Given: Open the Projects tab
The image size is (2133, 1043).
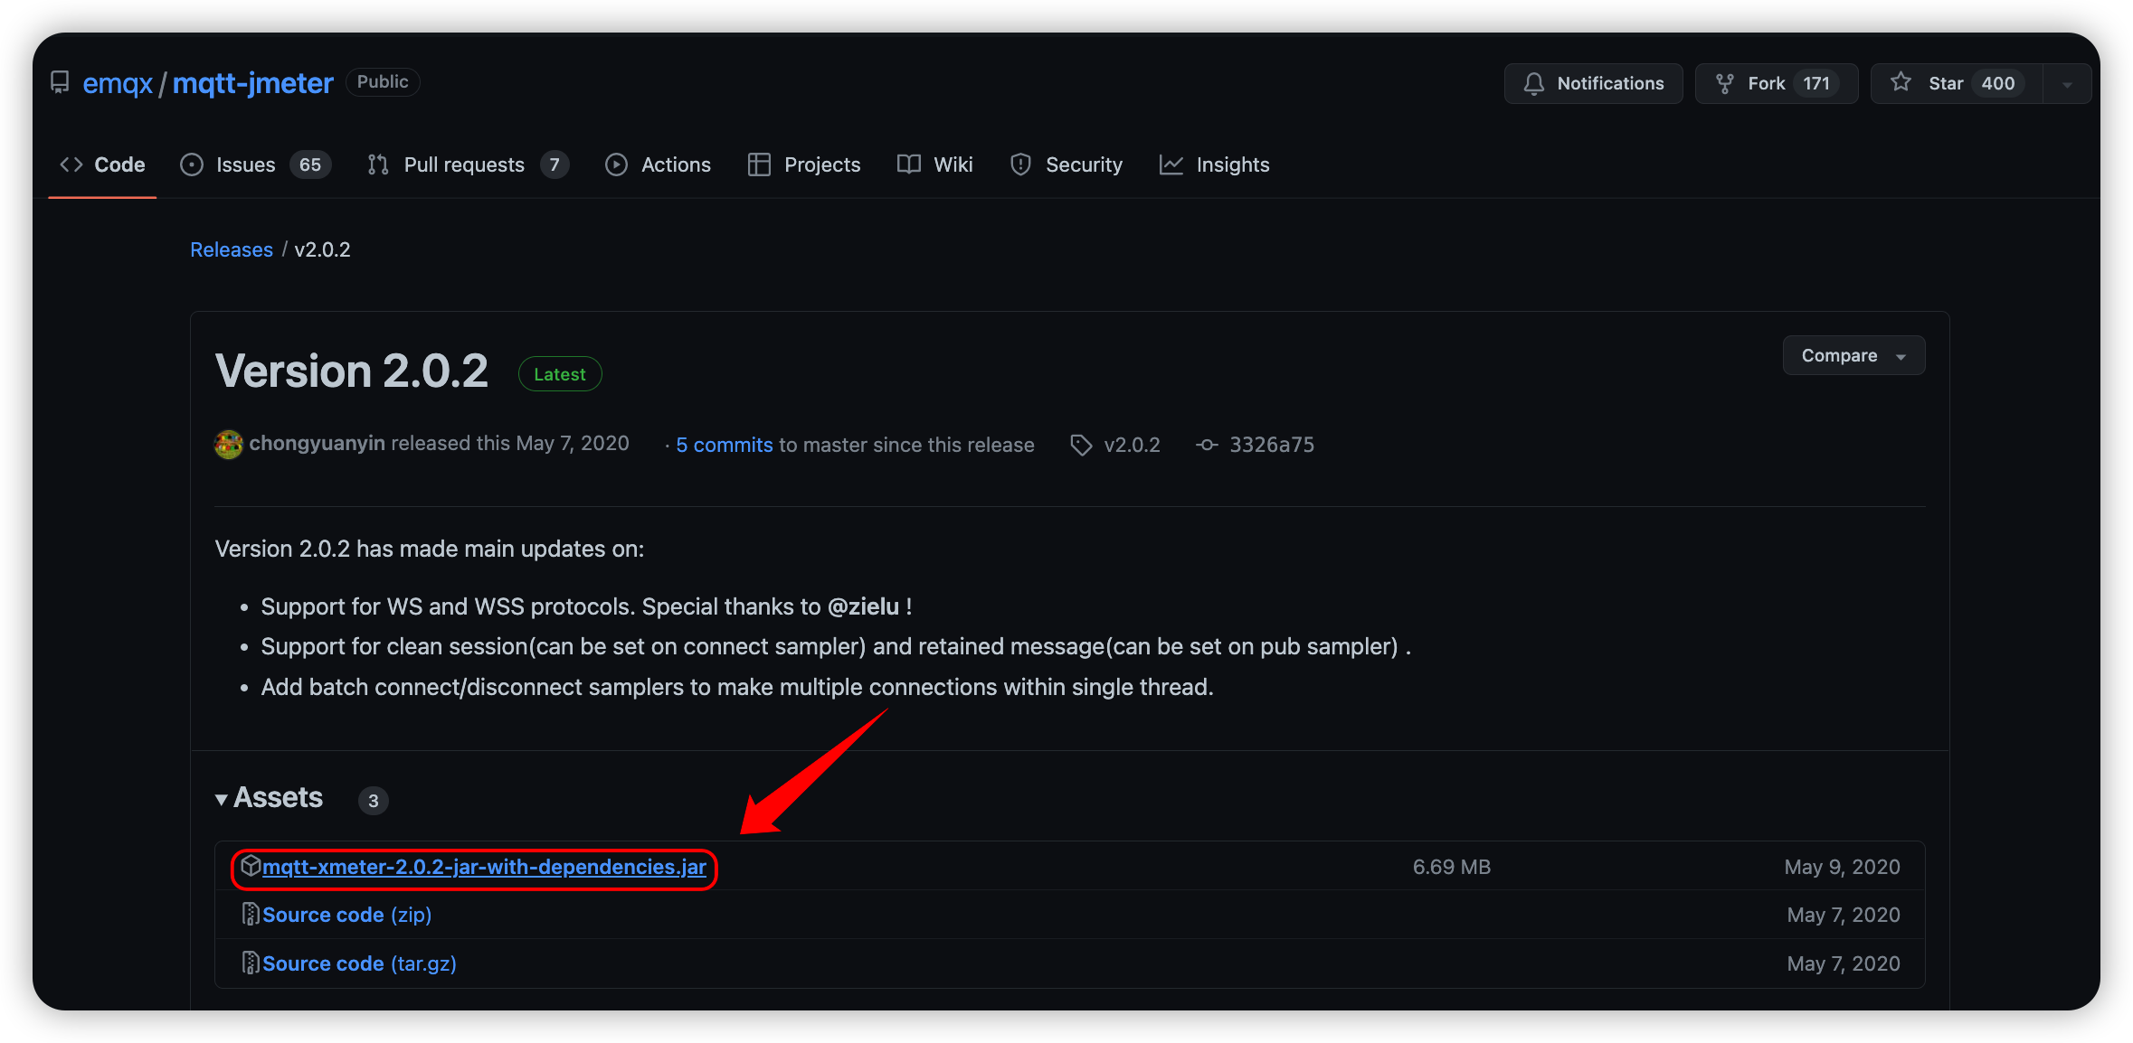Looking at the screenshot, I should (803, 164).
